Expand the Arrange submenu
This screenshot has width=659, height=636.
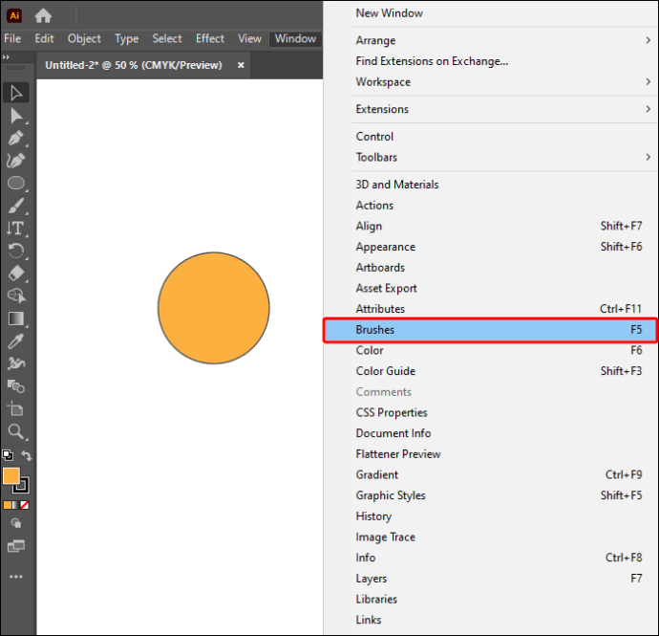pos(504,40)
